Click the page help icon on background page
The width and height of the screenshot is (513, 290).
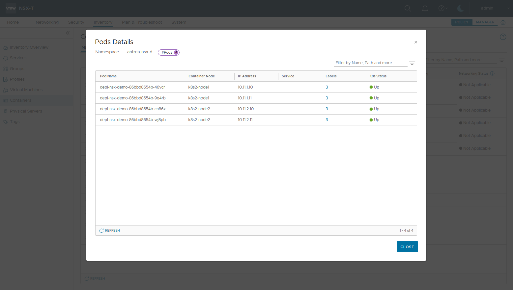click(503, 37)
